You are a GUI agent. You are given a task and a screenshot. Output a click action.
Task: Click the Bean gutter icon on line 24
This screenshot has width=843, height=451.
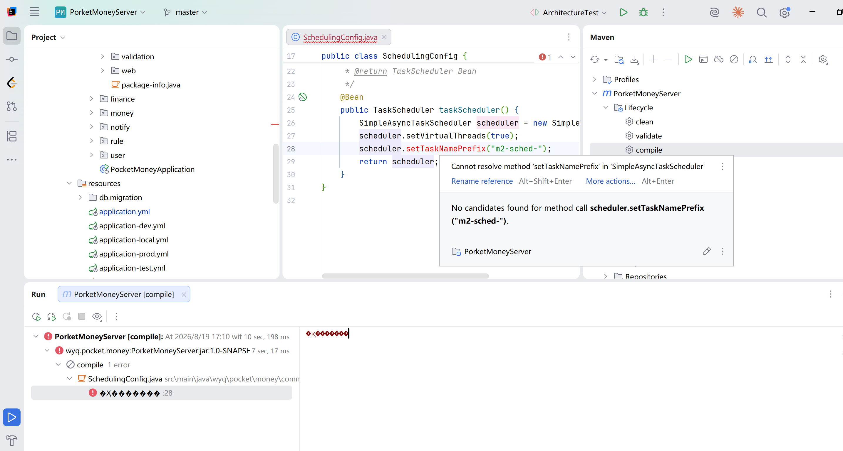click(303, 97)
